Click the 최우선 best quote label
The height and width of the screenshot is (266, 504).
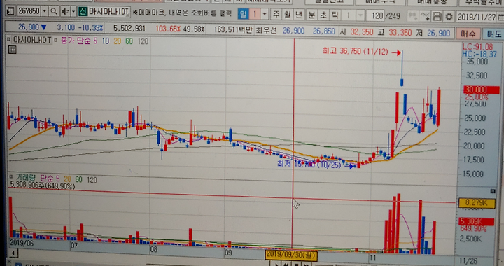click(266, 31)
